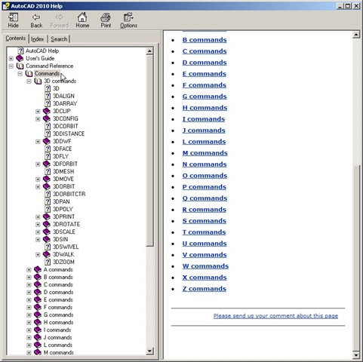Expand the 3DSCALE node
The image size is (363, 362).
click(x=38, y=232)
